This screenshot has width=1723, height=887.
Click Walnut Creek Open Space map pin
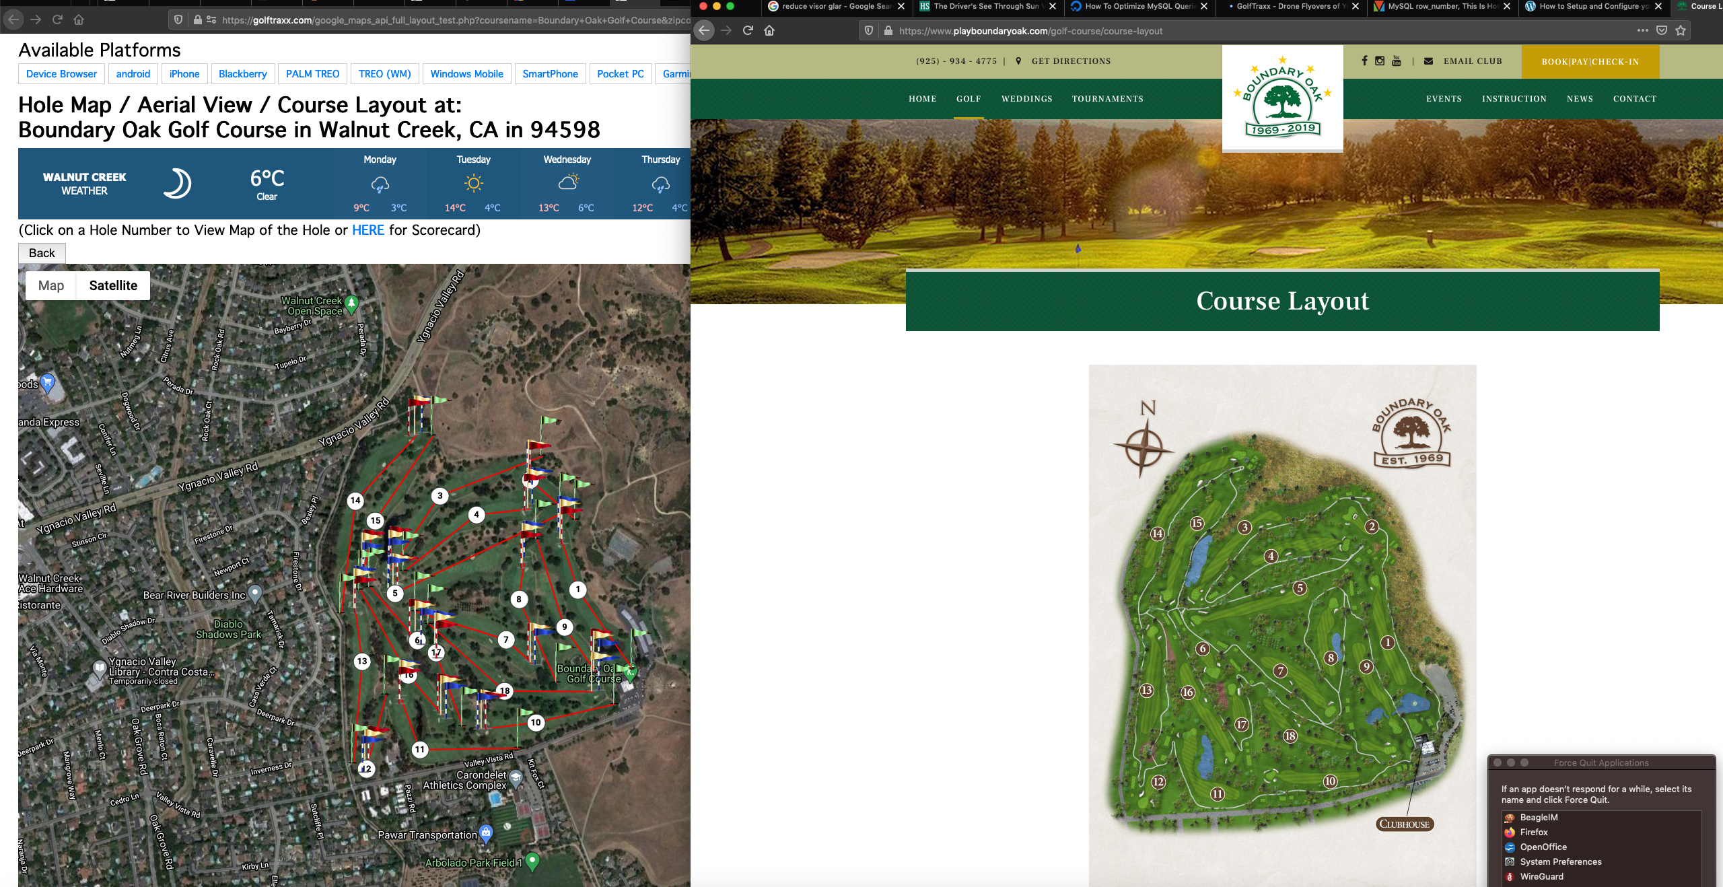351,305
